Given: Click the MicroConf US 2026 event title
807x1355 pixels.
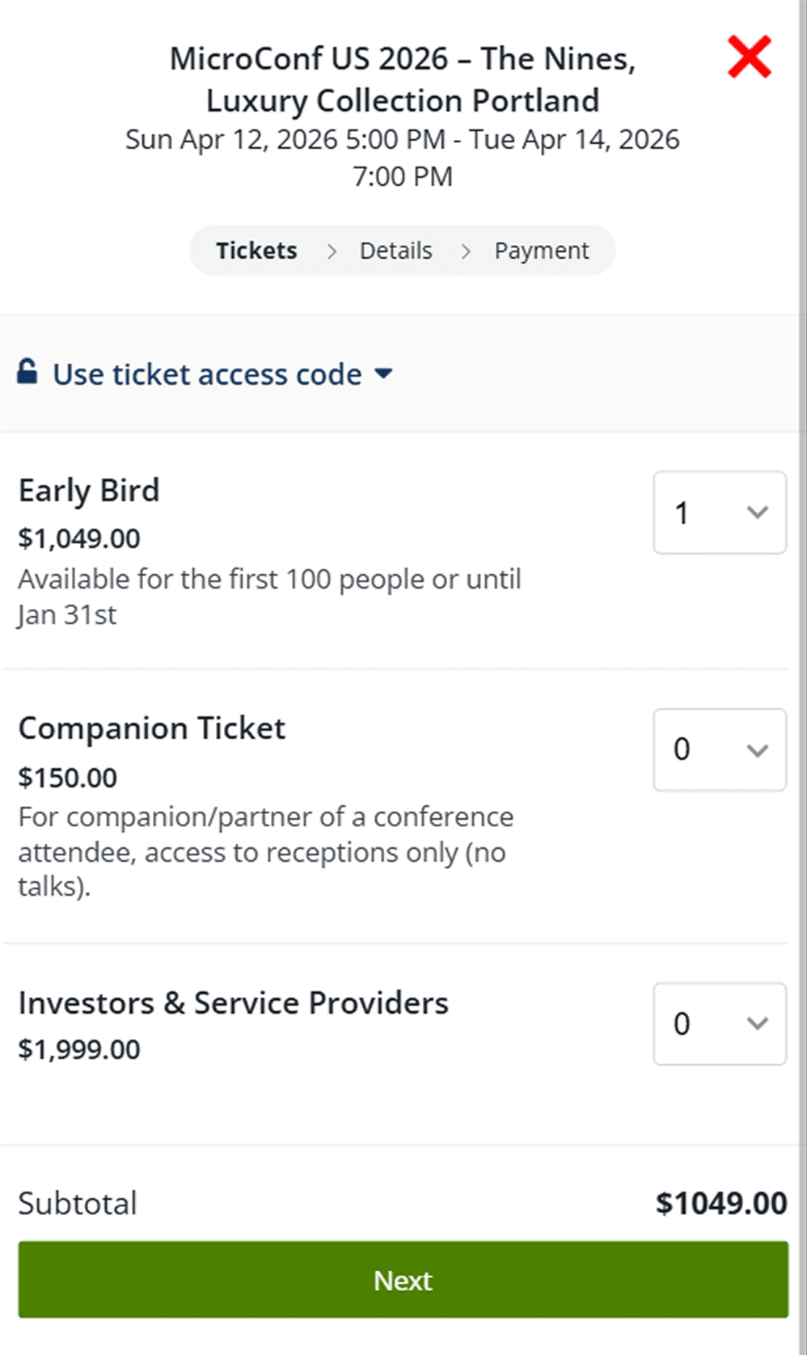Looking at the screenshot, I should coord(403,79).
